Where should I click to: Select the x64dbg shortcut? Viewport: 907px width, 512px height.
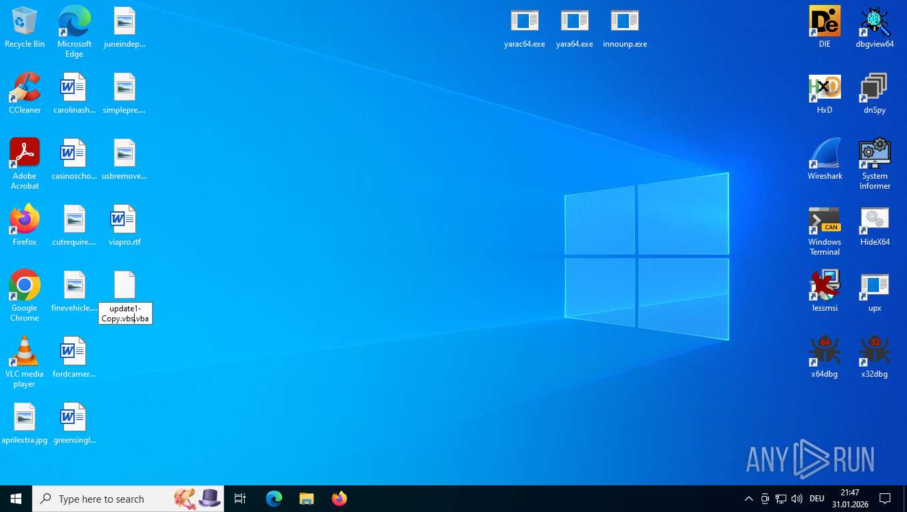[825, 358]
